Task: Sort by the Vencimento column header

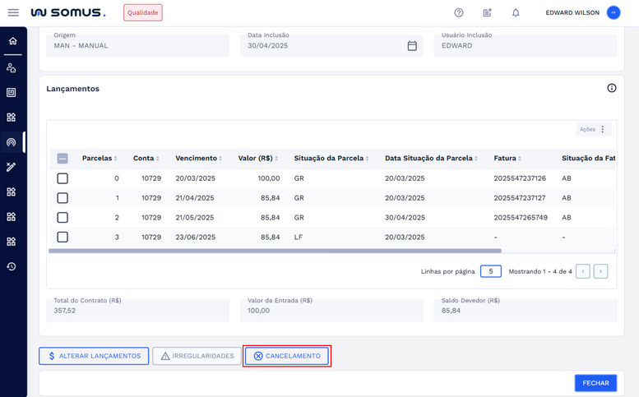Action: coord(197,159)
